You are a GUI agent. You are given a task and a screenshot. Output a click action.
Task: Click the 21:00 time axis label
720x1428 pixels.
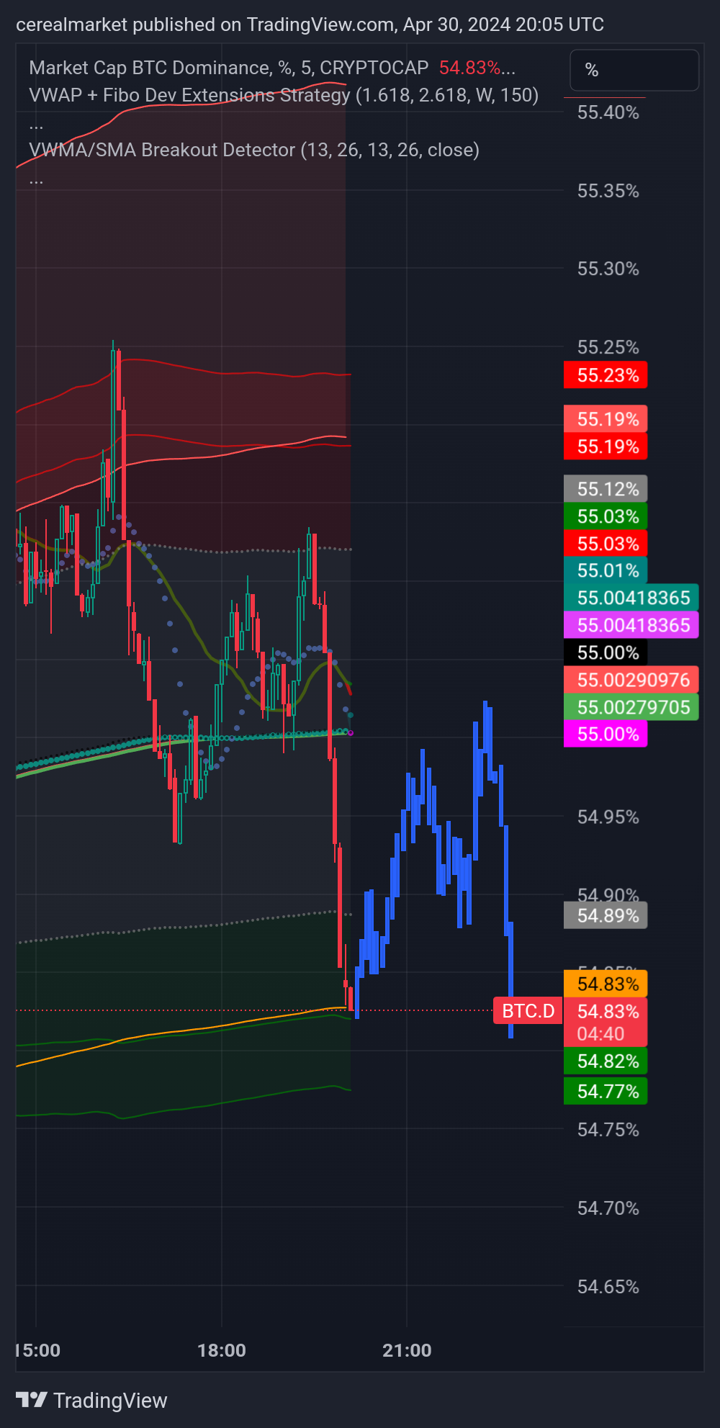(x=407, y=1350)
